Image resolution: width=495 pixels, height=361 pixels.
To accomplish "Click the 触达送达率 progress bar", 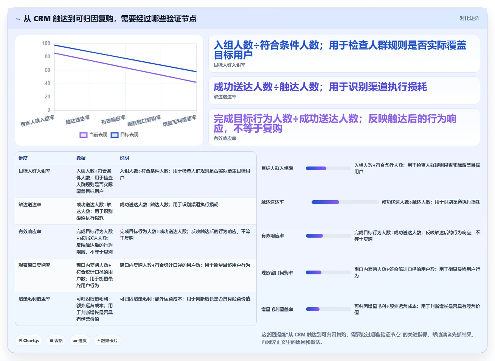I will (x=345, y=202).
